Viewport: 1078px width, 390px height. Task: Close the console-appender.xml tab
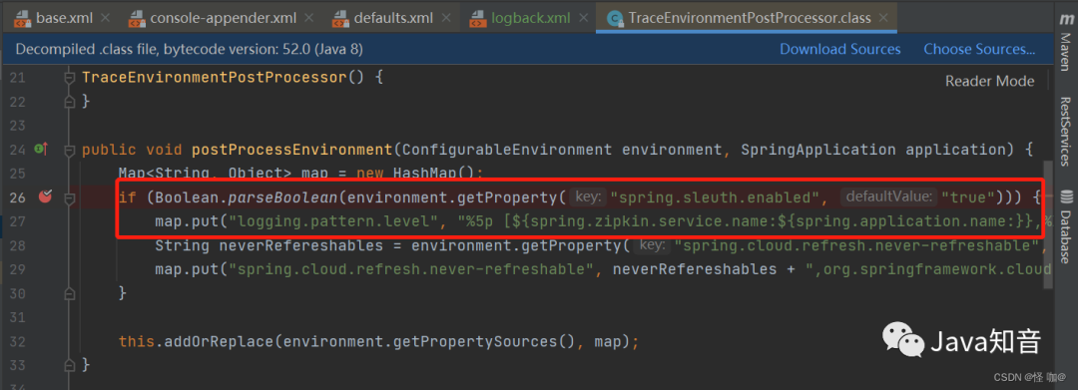[307, 18]
